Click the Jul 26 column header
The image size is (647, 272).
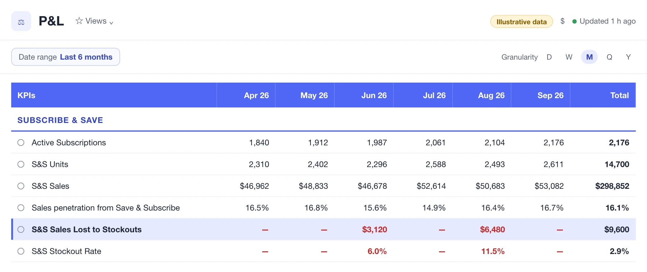click(423, 95)
